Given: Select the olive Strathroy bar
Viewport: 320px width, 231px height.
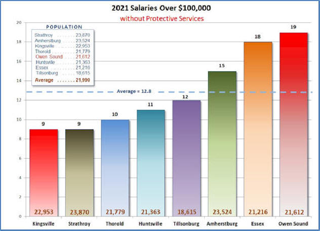Looking at the screenshot, I should pyautogui.click(x=79, y=172).
